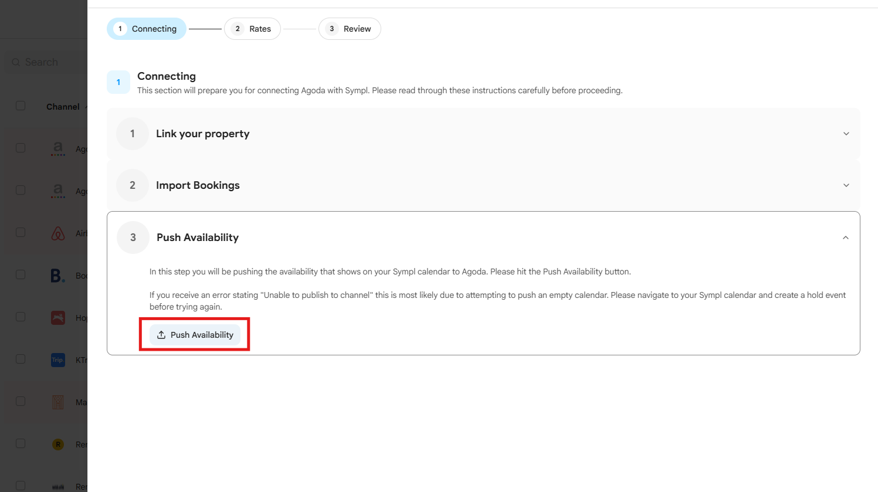Click the Push Availability button
This screenshot has width=878, height=492.
(x=195, y=335)
